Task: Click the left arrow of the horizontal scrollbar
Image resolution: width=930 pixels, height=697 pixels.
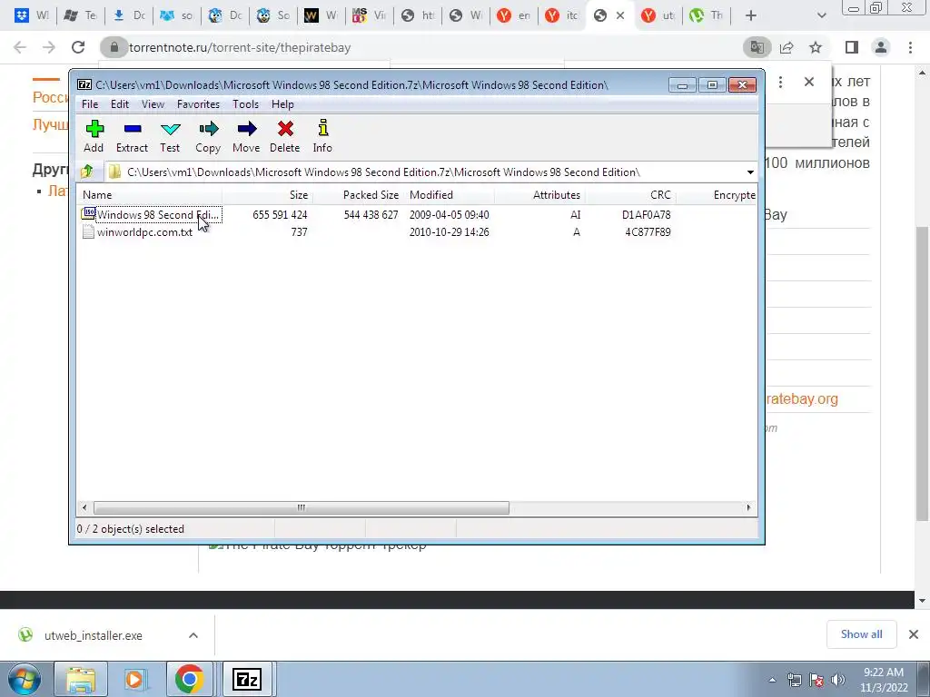Action: coord(84,508)
